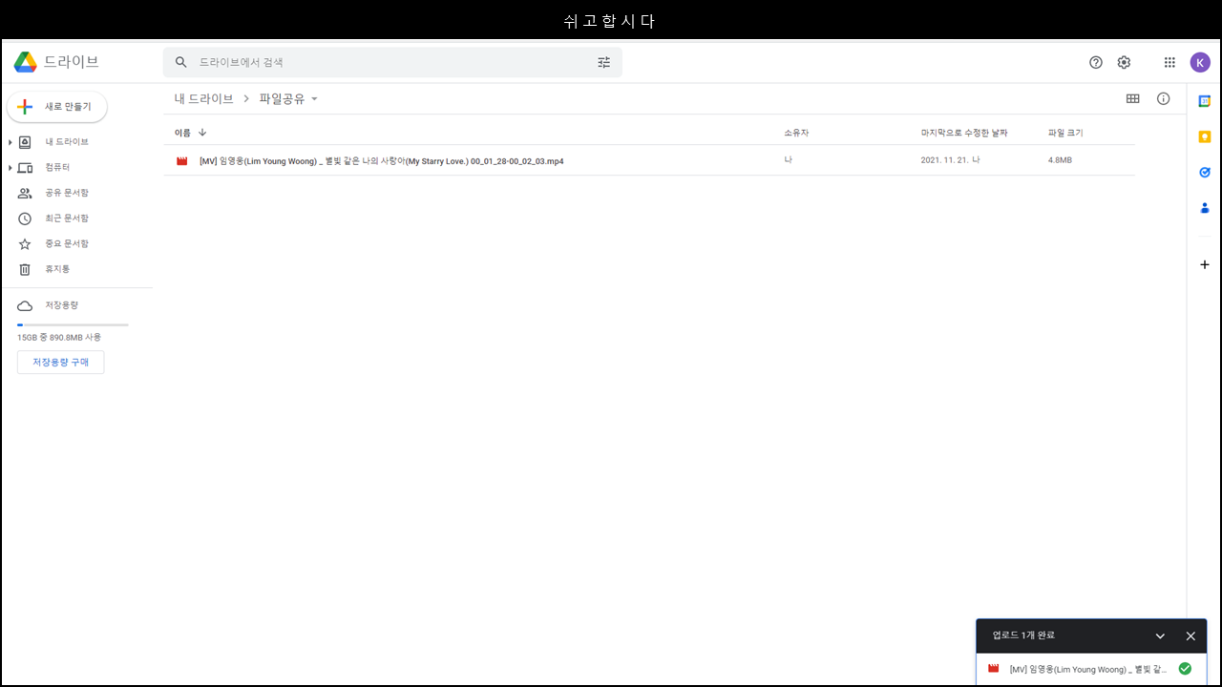Open Google Tasks side panel
Viewport: 1222px width, 687px height.
1205,172
